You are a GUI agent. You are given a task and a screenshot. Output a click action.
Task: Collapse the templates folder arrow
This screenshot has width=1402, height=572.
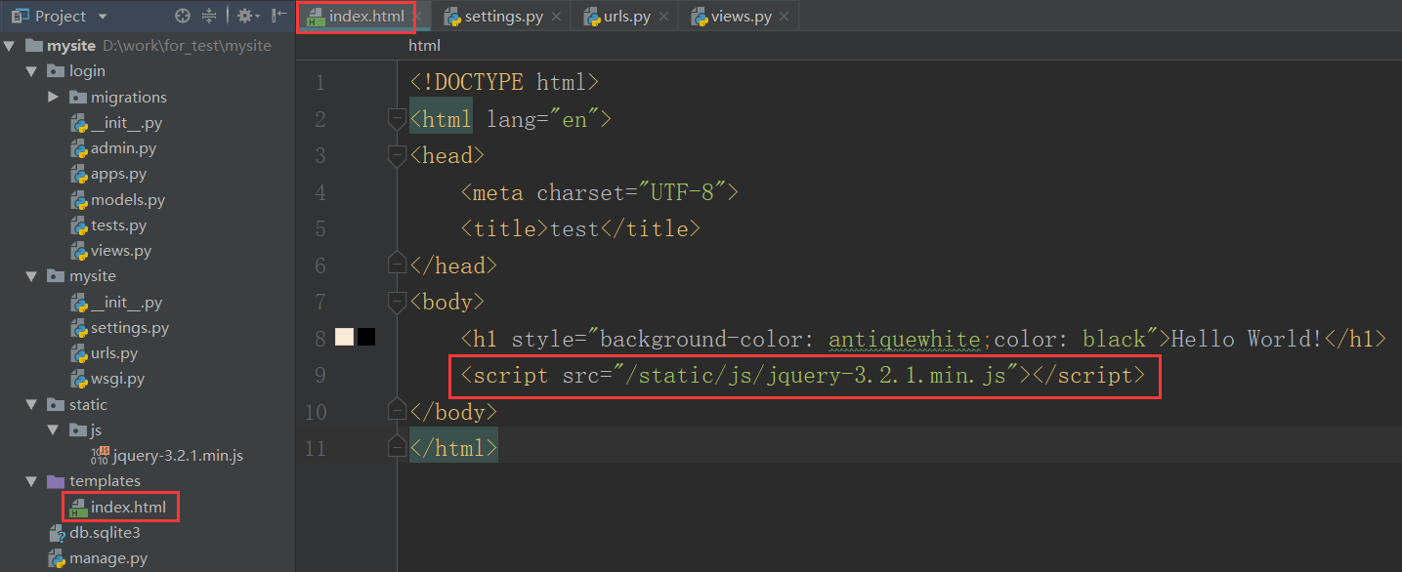click(x=31, y=481)
